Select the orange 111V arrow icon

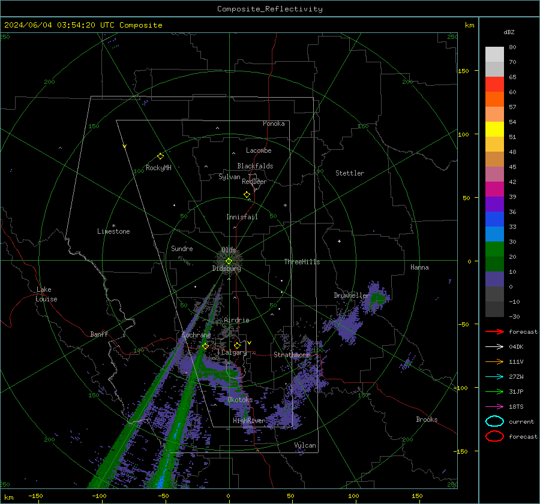[x=494, y=361]
